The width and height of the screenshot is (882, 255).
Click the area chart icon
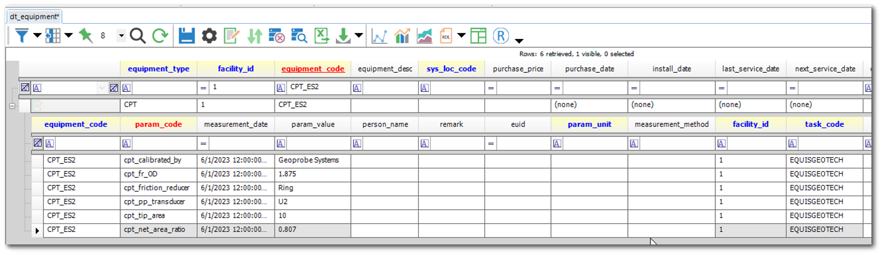click(x=425, y=36)
